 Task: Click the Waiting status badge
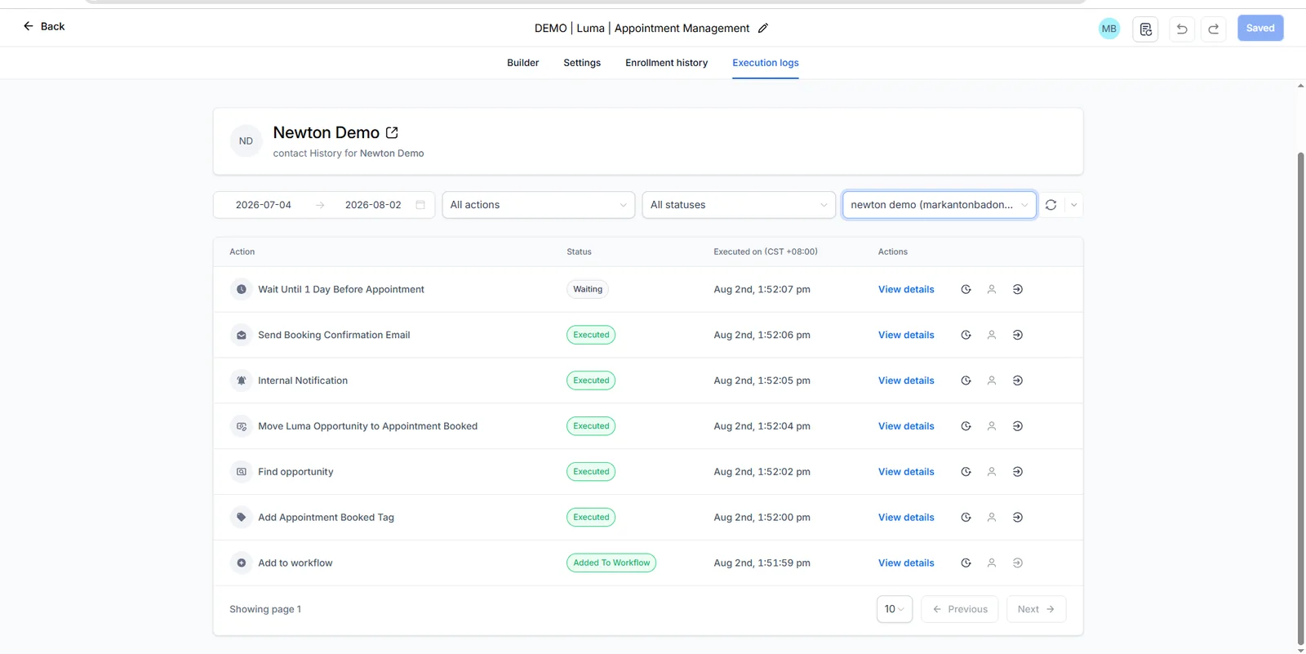pos(588,290)
